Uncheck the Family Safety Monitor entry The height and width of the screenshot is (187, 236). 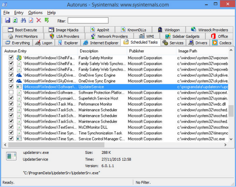click(11, 58)
